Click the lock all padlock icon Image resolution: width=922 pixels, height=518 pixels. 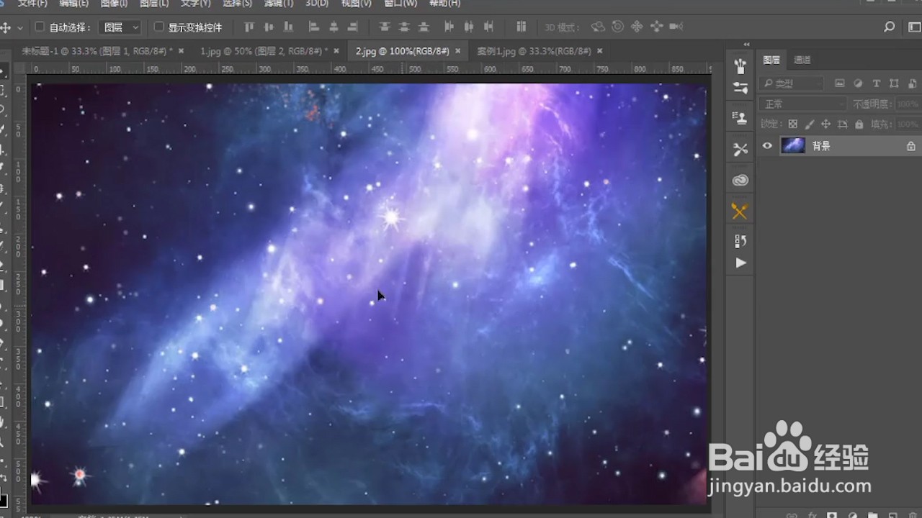(x=859, y=124)
